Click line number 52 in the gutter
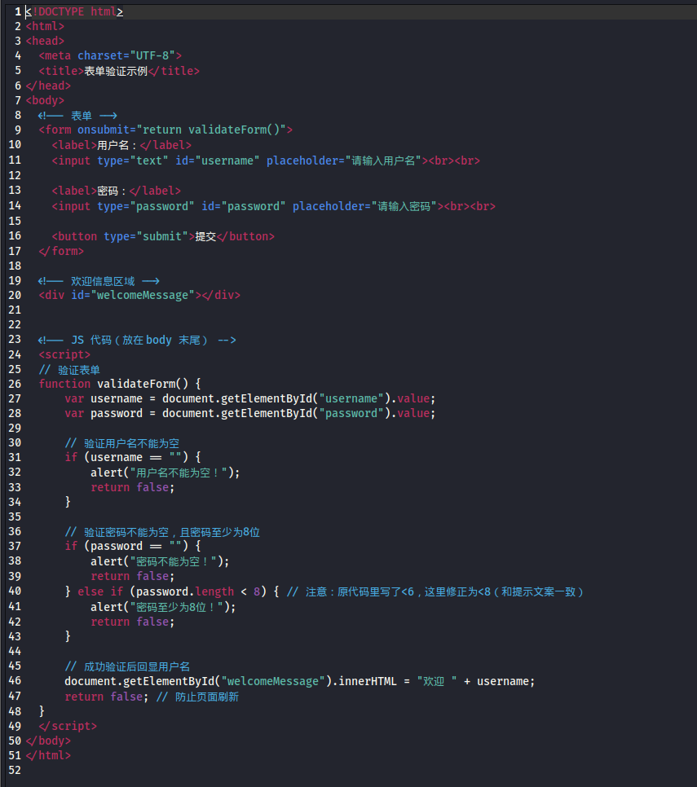Screen dimensions: 697x787 click(x=15, y=770)
